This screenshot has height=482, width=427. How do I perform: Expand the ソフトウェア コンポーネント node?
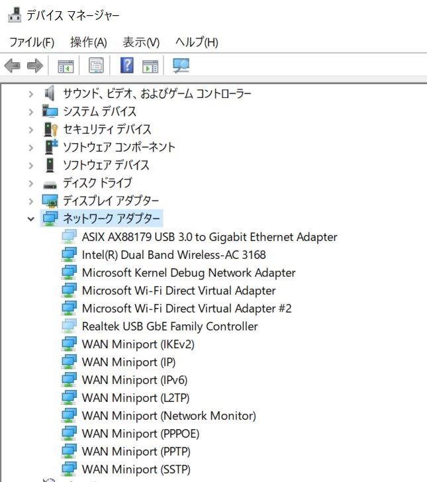coord(30,147)
